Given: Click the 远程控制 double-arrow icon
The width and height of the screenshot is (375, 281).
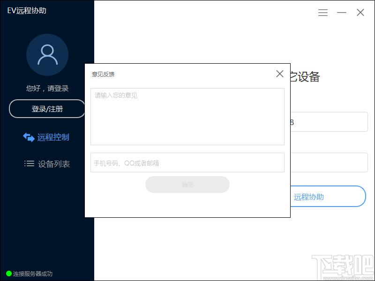Looking at the screenshot, I should coord(29,137).
